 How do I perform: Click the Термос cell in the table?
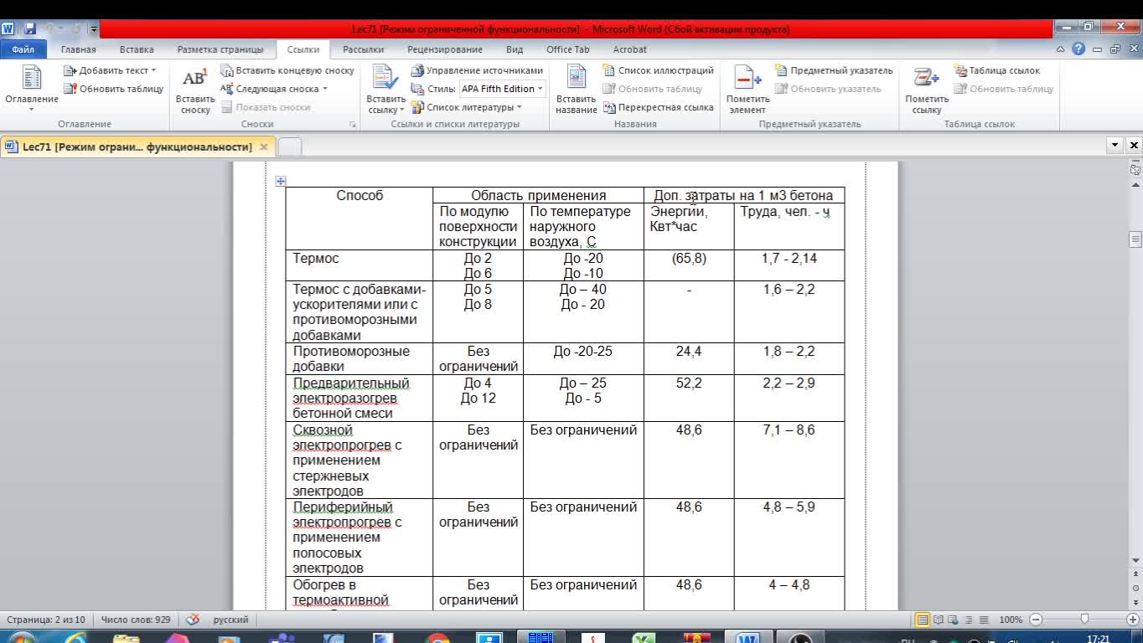point(359,265)
